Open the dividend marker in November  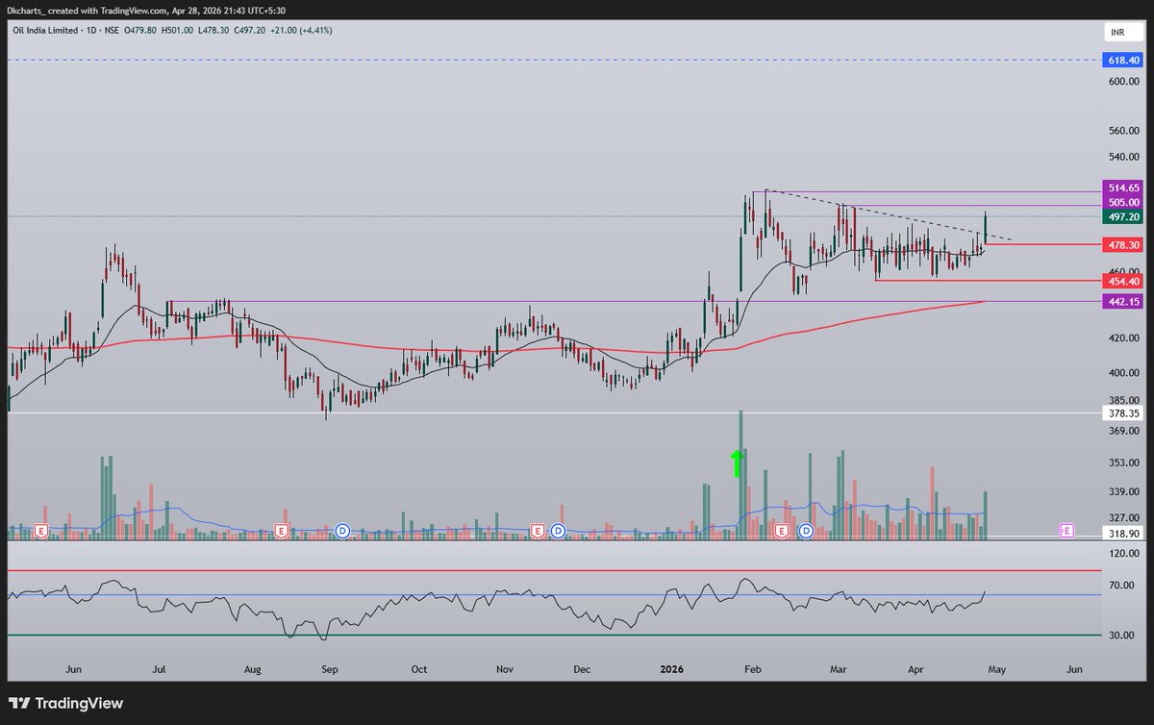tap(560, 530)
